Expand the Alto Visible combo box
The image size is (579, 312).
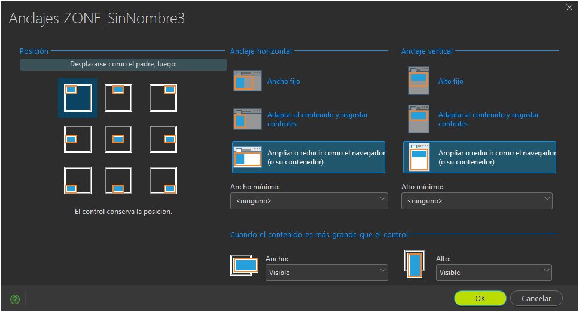coord(494,273)
